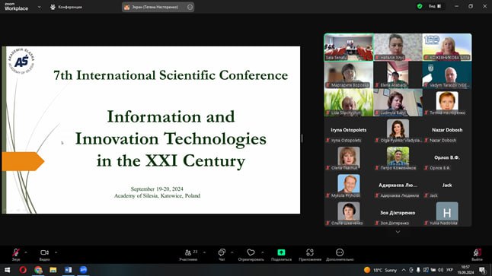Screen dimensions: 492x276
Task: Open the Word taskbar icon
Action: 68,270
